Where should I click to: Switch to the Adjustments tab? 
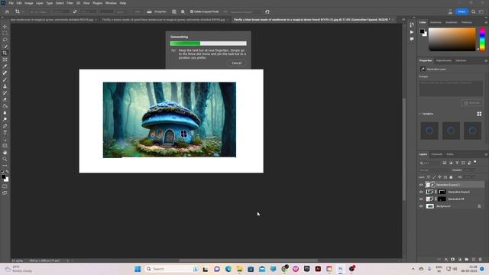(x=443, y=60)
